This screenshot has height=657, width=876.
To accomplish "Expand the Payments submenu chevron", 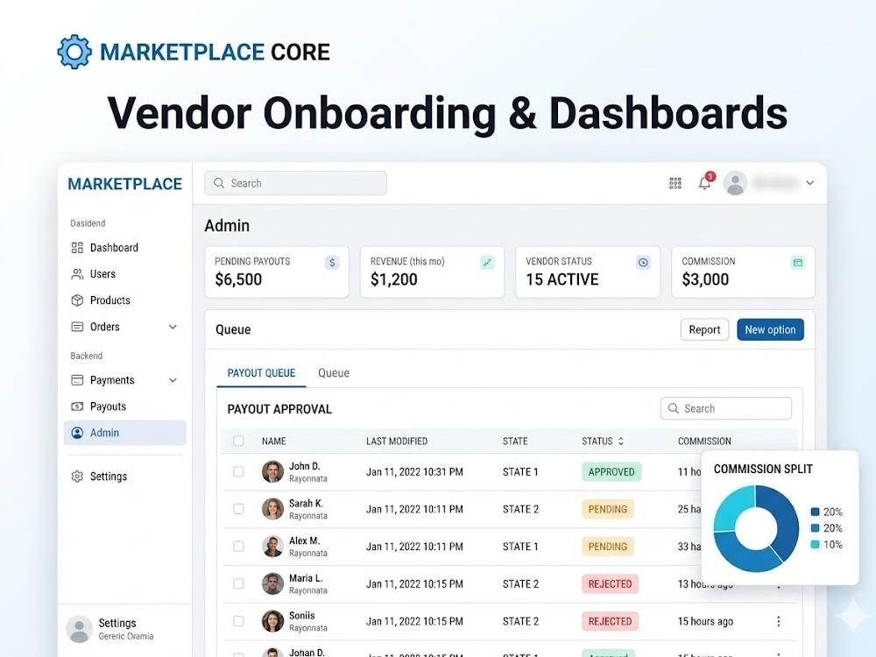I will pyautogui.click(x=173, y=380).
